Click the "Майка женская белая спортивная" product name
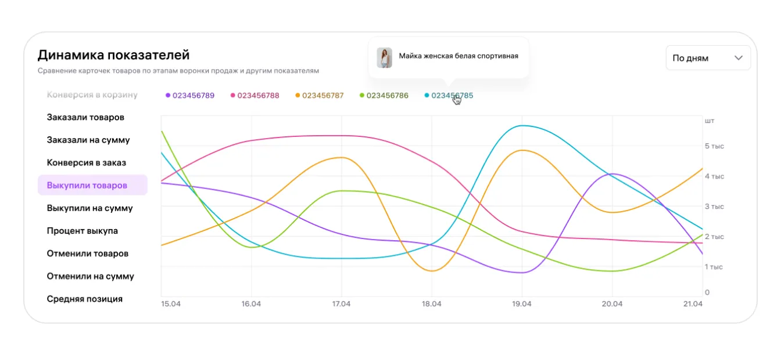The height and width of the screenshot is (355, 781). 458,56
